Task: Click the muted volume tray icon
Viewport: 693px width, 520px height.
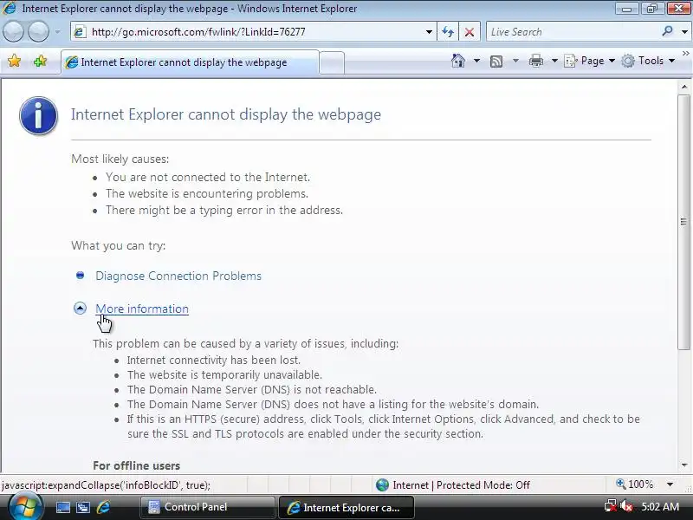Action: coord(626,506)
